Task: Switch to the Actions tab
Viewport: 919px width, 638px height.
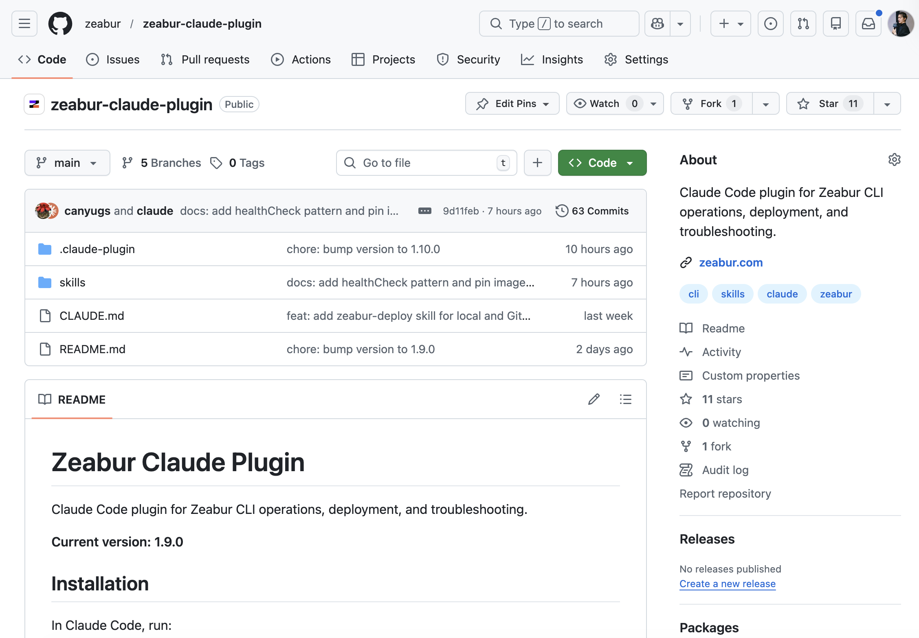Action: pos(301,59)
